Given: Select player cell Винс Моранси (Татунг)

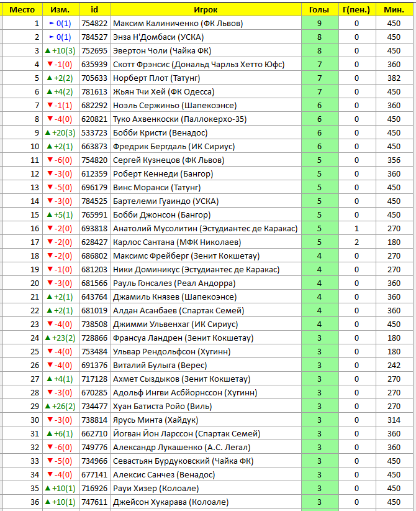Looking at the screenshot, I should [206, 188].
